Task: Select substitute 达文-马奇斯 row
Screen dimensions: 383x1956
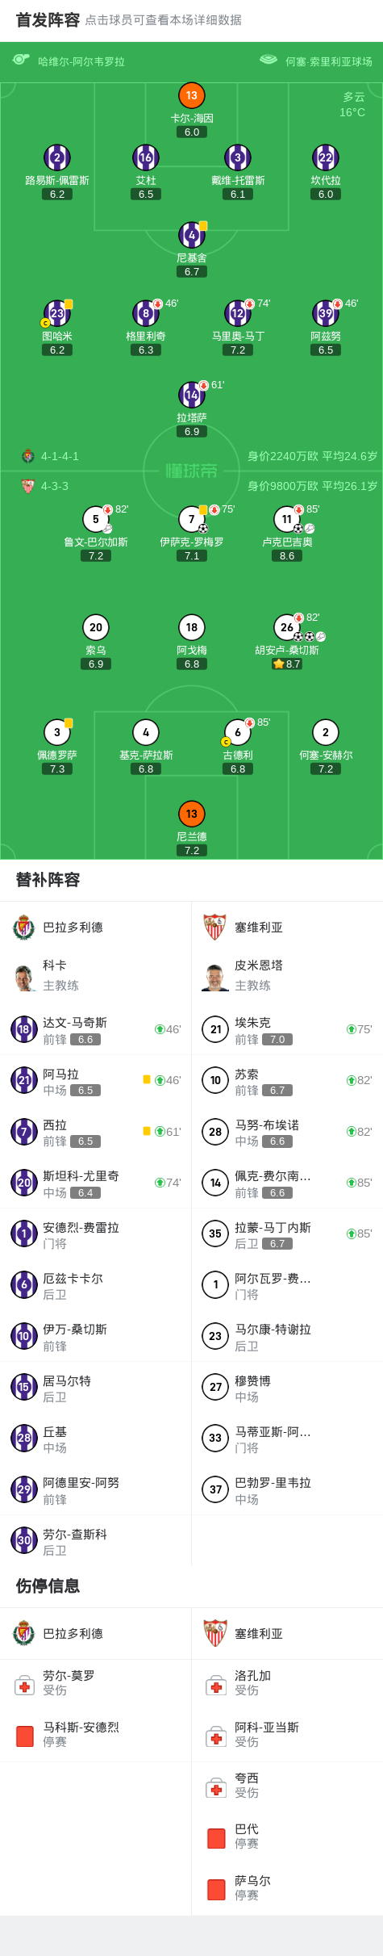Action: [x=96, y=1029]
